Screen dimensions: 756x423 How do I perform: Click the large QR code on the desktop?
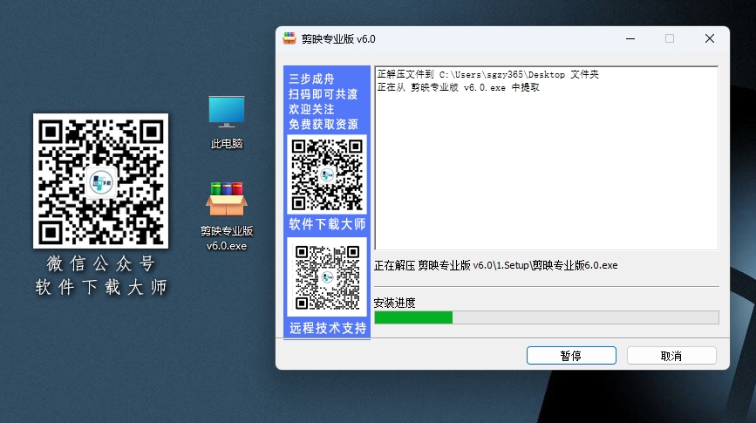[101, 181]
